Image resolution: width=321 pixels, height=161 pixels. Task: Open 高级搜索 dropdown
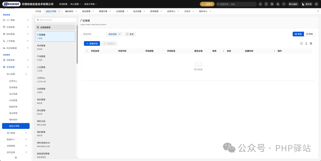(x=114, y=34)
